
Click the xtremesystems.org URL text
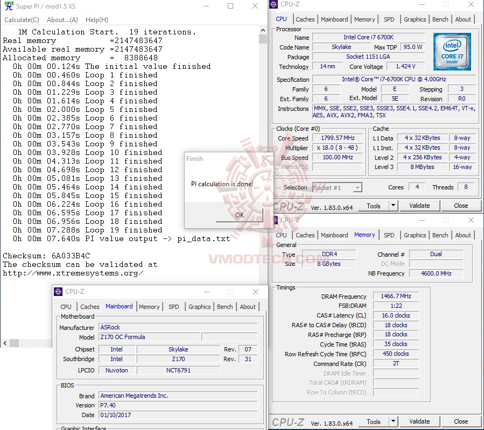click(x=73, y=273)
